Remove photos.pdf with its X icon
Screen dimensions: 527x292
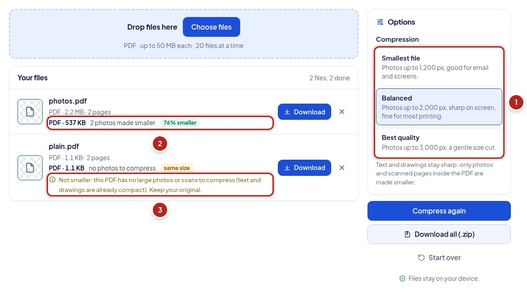[342, 112]
